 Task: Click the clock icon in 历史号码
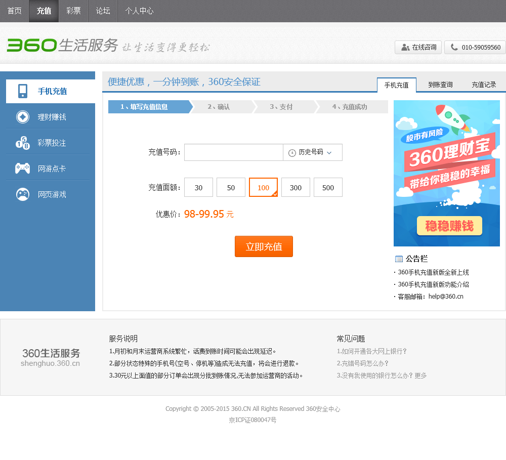click(x=292, y=153)
